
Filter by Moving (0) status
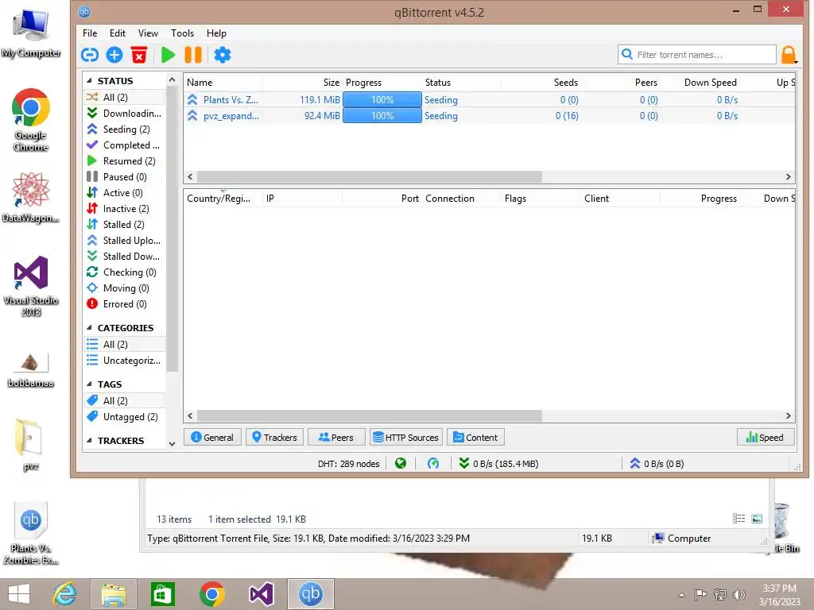coord(124,288)
